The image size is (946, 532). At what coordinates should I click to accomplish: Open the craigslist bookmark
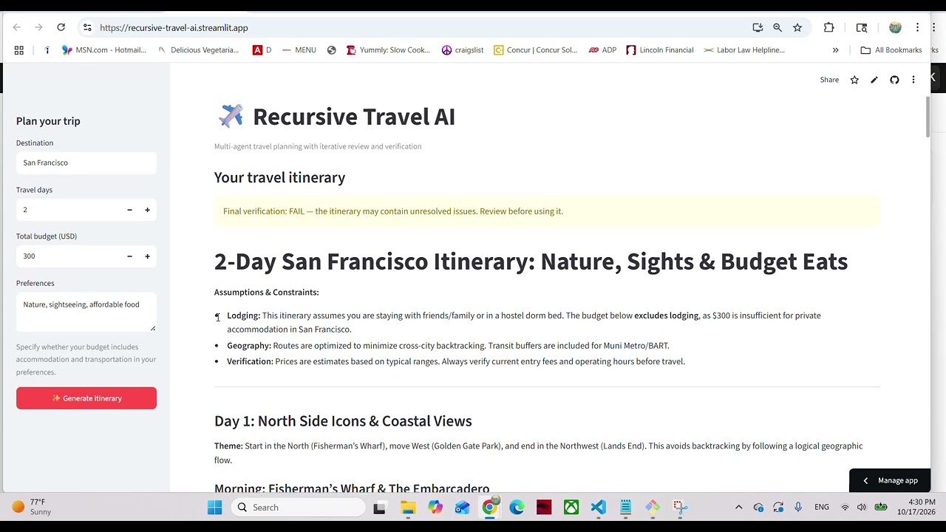463,50
